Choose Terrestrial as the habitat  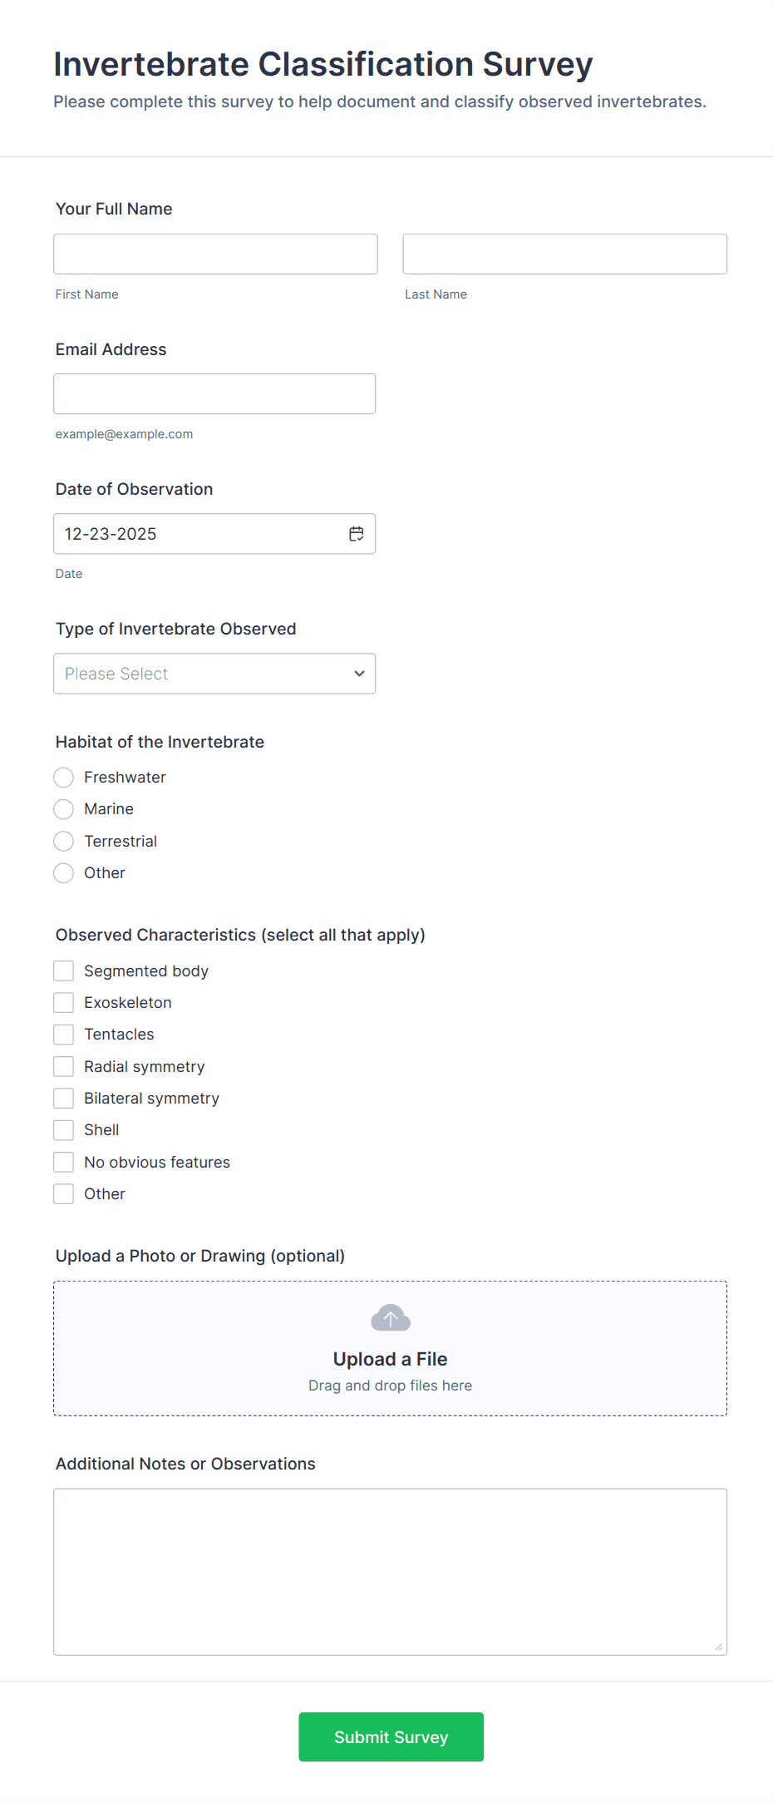tap(63, 841)
